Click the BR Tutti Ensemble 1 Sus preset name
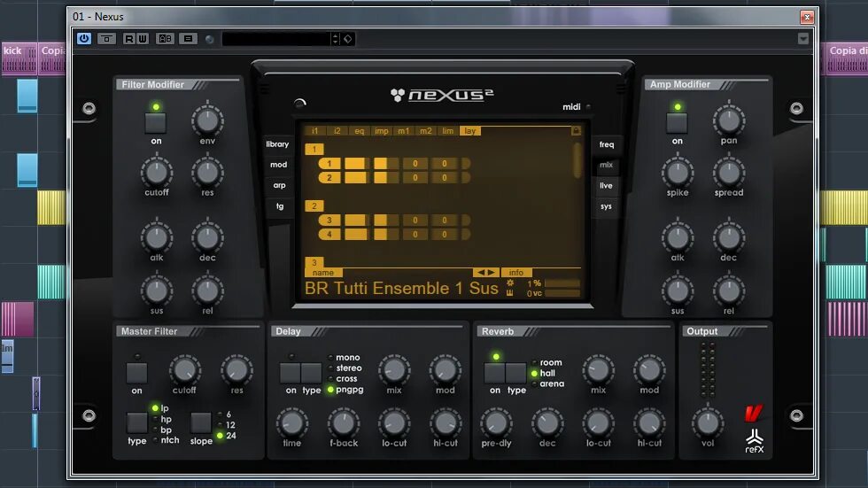This screenshot has width=868, height=488. pos(401,288)
